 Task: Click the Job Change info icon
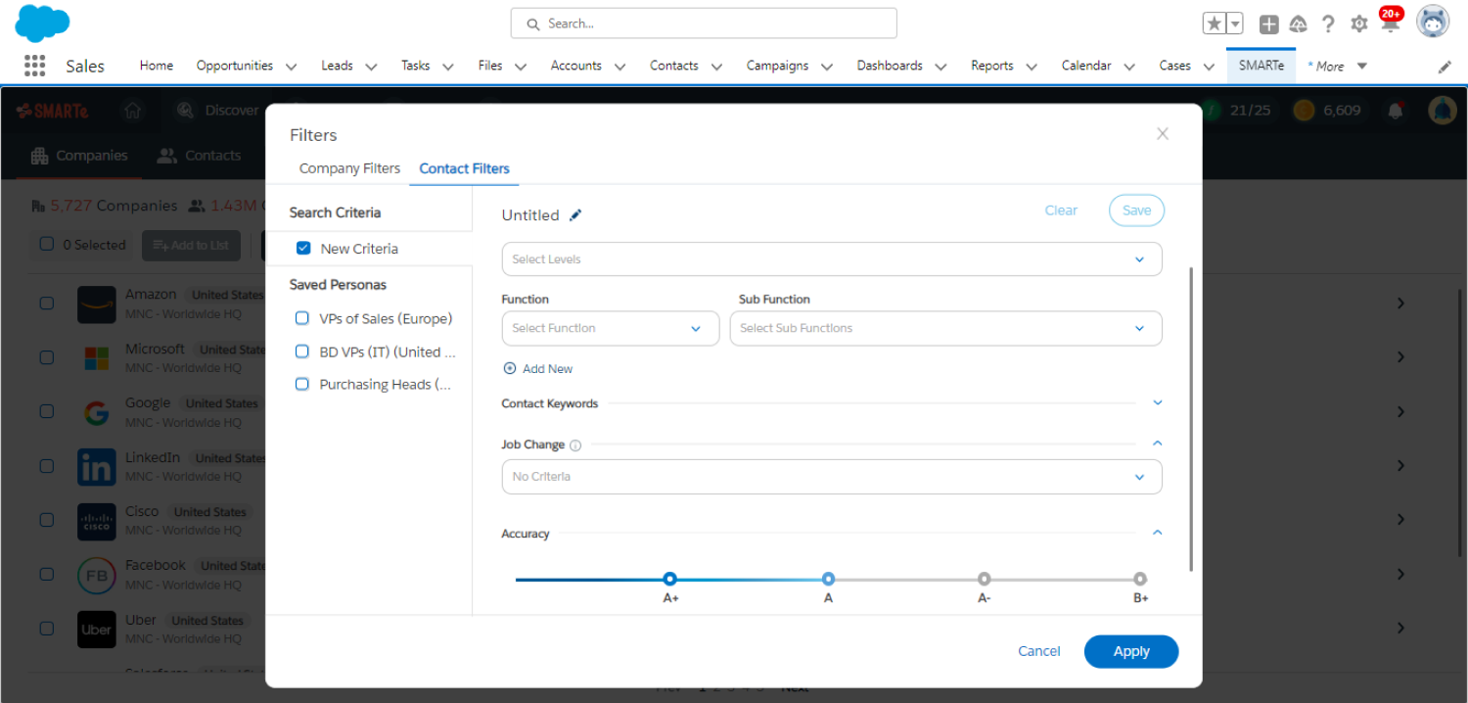point(575,445)
